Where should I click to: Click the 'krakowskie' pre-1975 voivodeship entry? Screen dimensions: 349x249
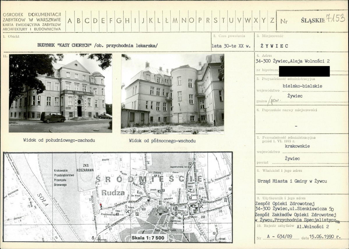coord(297,146)
